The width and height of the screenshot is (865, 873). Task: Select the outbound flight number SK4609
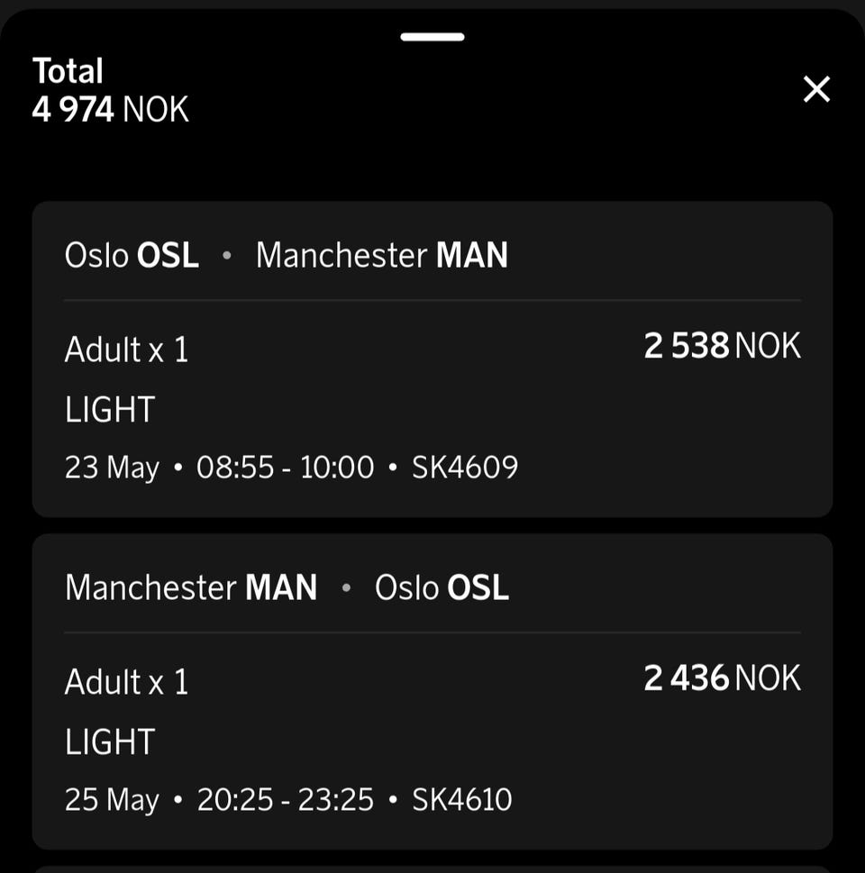pos(465,468)
